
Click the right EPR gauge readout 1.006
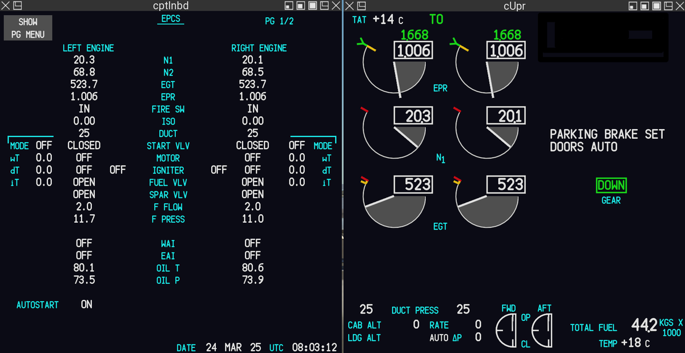(x=505, y=50)
